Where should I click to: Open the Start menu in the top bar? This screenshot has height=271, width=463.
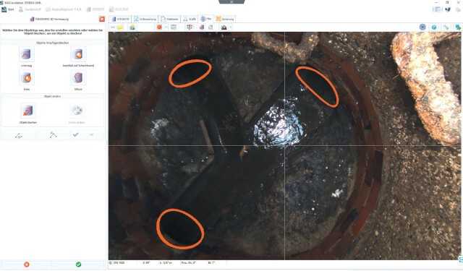point(7,9)
